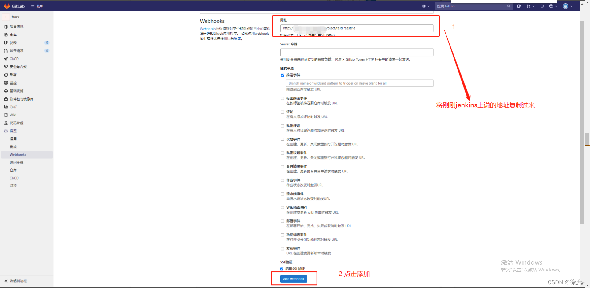The width and height of the screenshot is (590, 288).
Task: Click the 安全与合规 shield icon
Action: point(6,66)
